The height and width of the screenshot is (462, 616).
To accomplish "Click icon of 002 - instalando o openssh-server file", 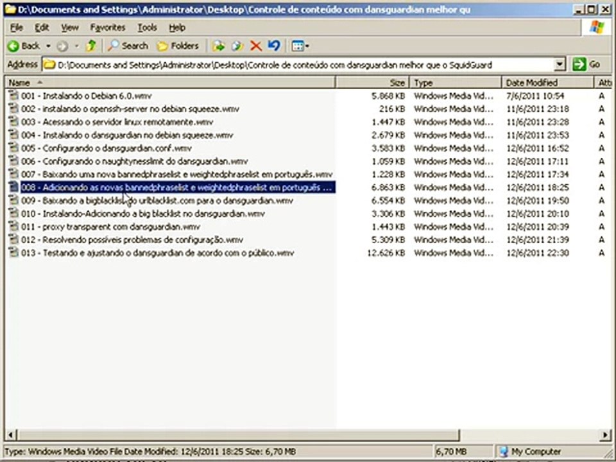I will [13, 108].
